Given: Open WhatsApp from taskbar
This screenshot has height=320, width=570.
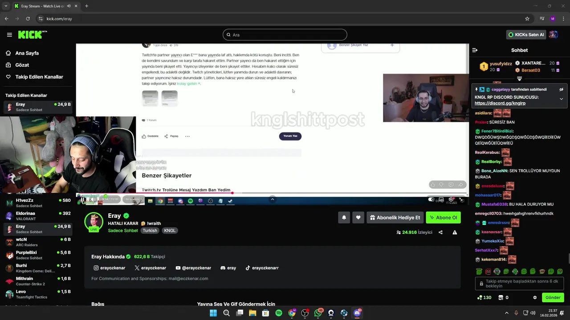Looking at the screenshot, I should click(318, 313).
